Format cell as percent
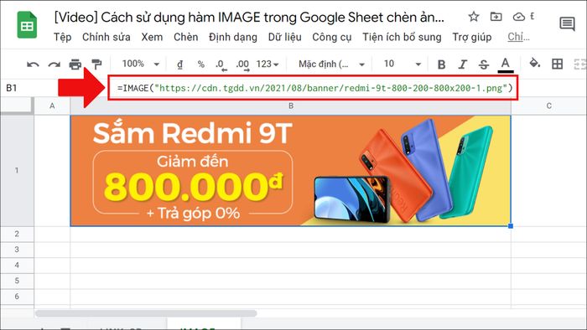587x330 pixels. point(201,64)
